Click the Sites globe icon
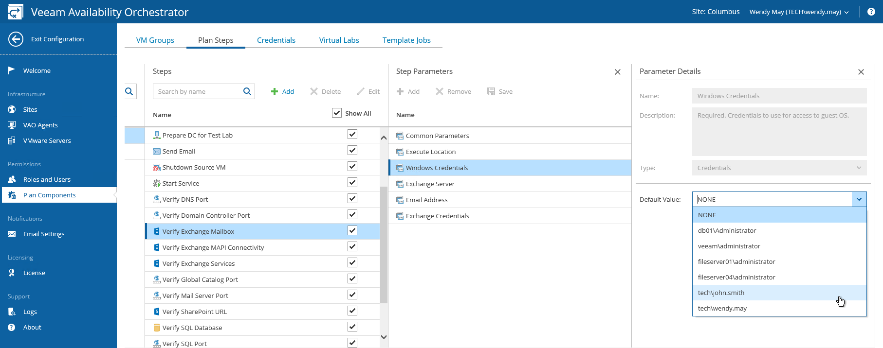This screenshot has width=883, height=348. [12, 109]
